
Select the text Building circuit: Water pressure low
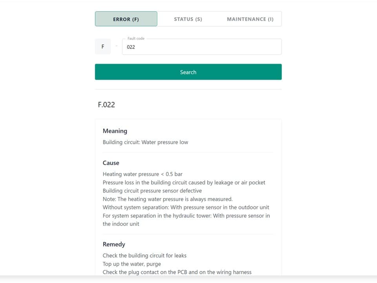tap(145, 142)
